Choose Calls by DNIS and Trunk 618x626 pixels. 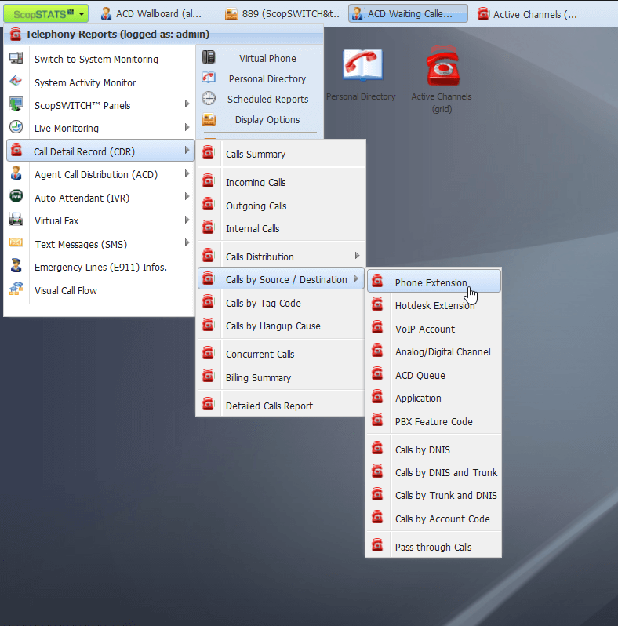(x=445, y=472)
